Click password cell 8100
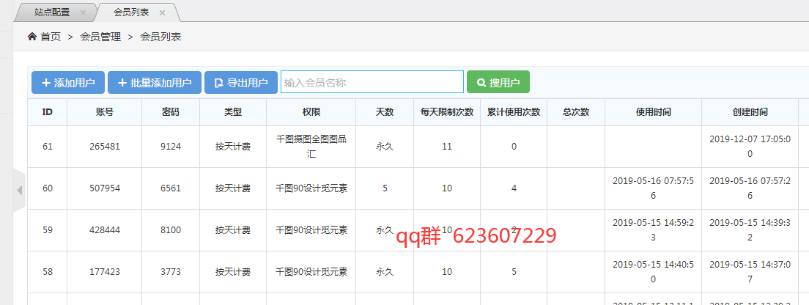Viewport: 809px width, 305px height. pos(171,230)
